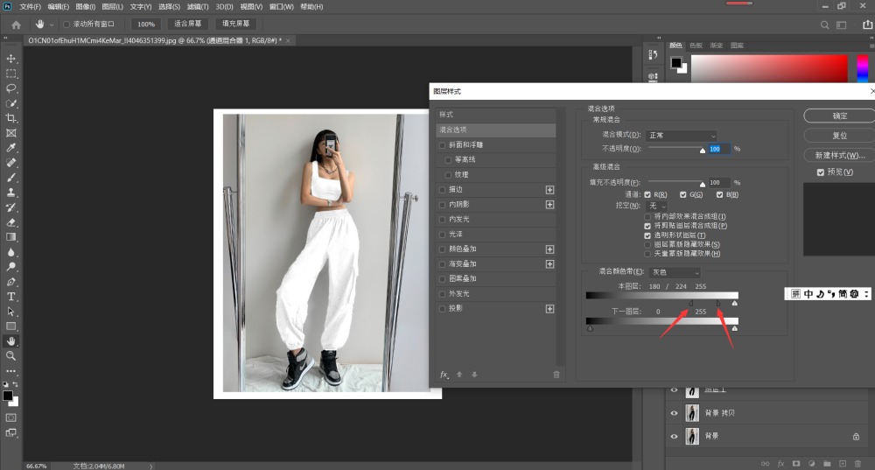Viewport: 875px width, 470px height.
Task: Select the Clone Stamp tool
Action: [10, 193]
